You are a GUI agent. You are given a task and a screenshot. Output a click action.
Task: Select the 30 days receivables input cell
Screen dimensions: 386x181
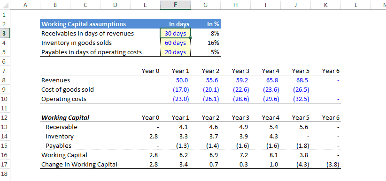pos(175,33)
